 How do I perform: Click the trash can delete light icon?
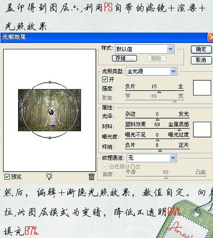click(91, 176)
